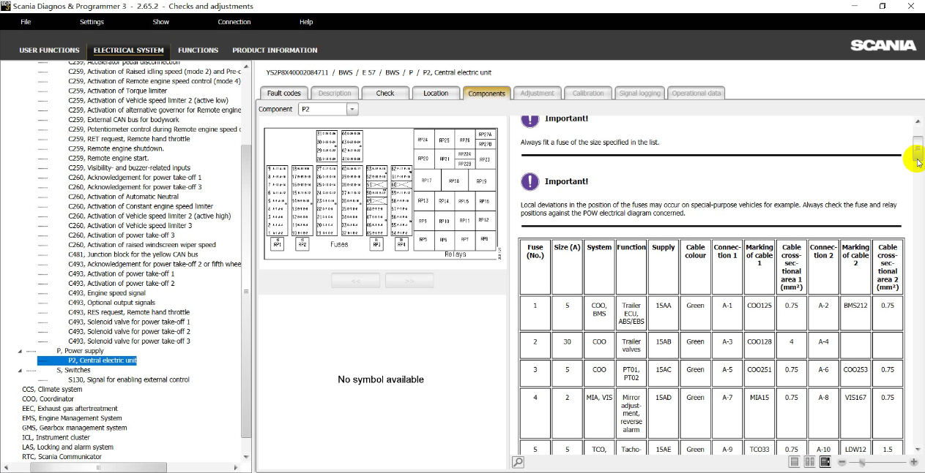Switch to the Fault codes tab
The height and width of the screenshot is (473, 925).
point(284,93)
